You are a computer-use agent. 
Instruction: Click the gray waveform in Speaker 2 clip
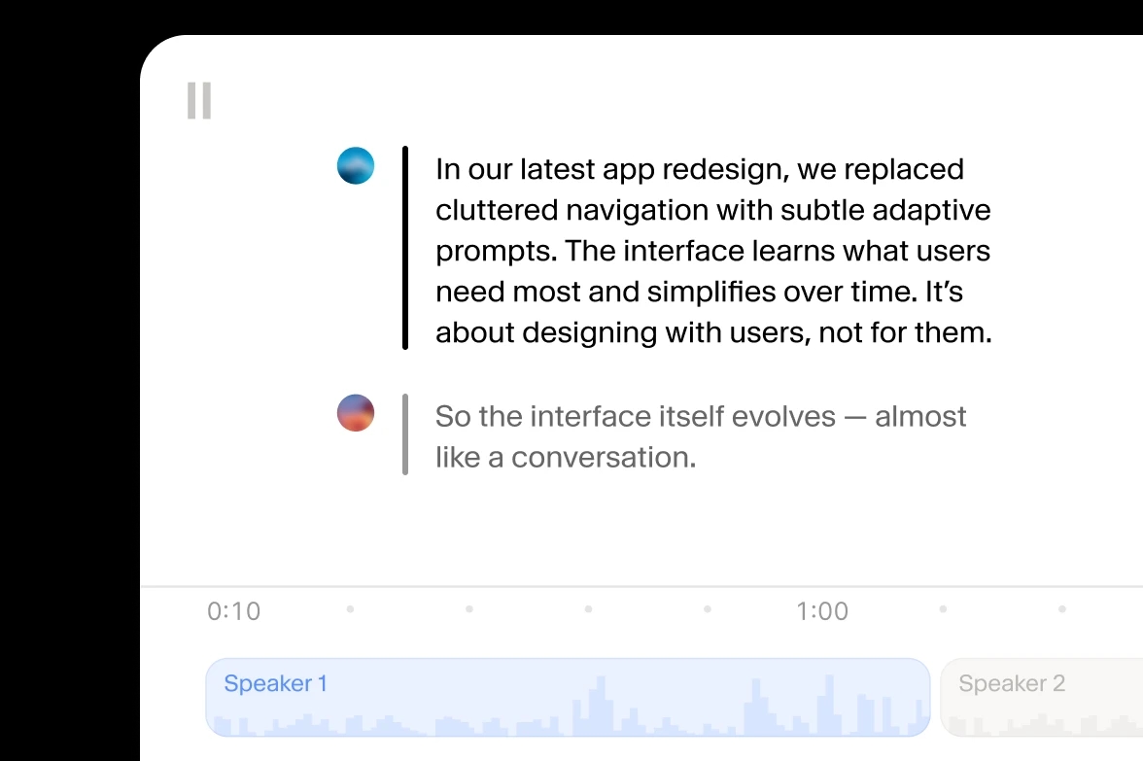pyautogui.click(x=1040, y=725)
